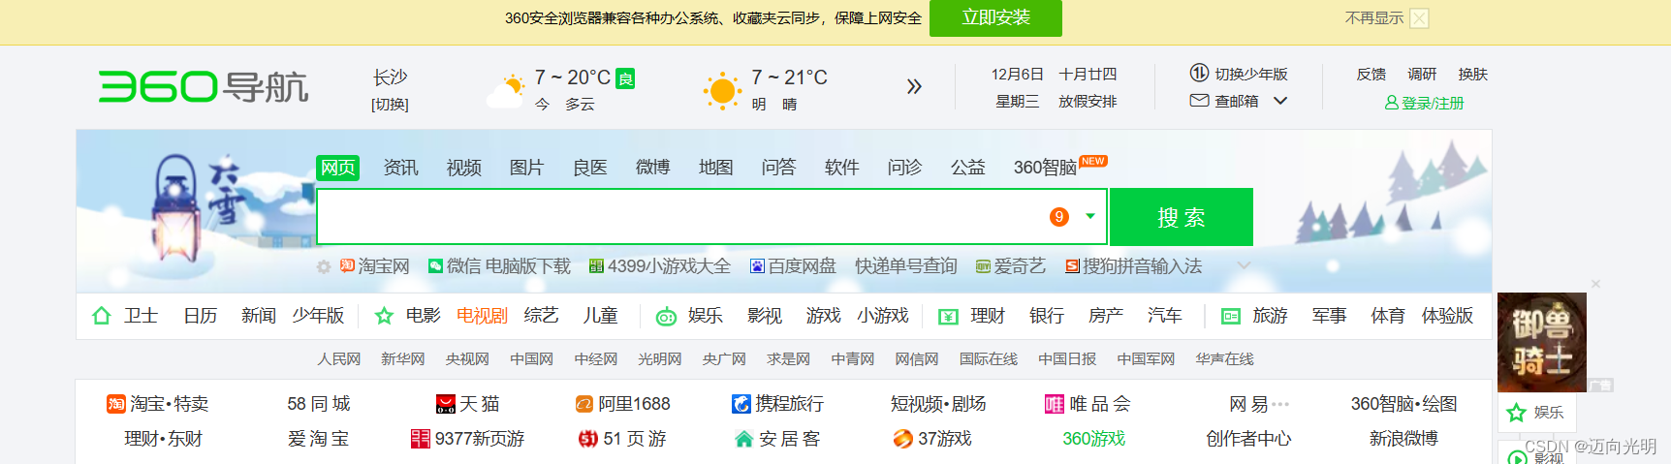Screen dimensions: 1671x464
Task: Click the 切换少年版 mode icon
Action: point(1199,73)
